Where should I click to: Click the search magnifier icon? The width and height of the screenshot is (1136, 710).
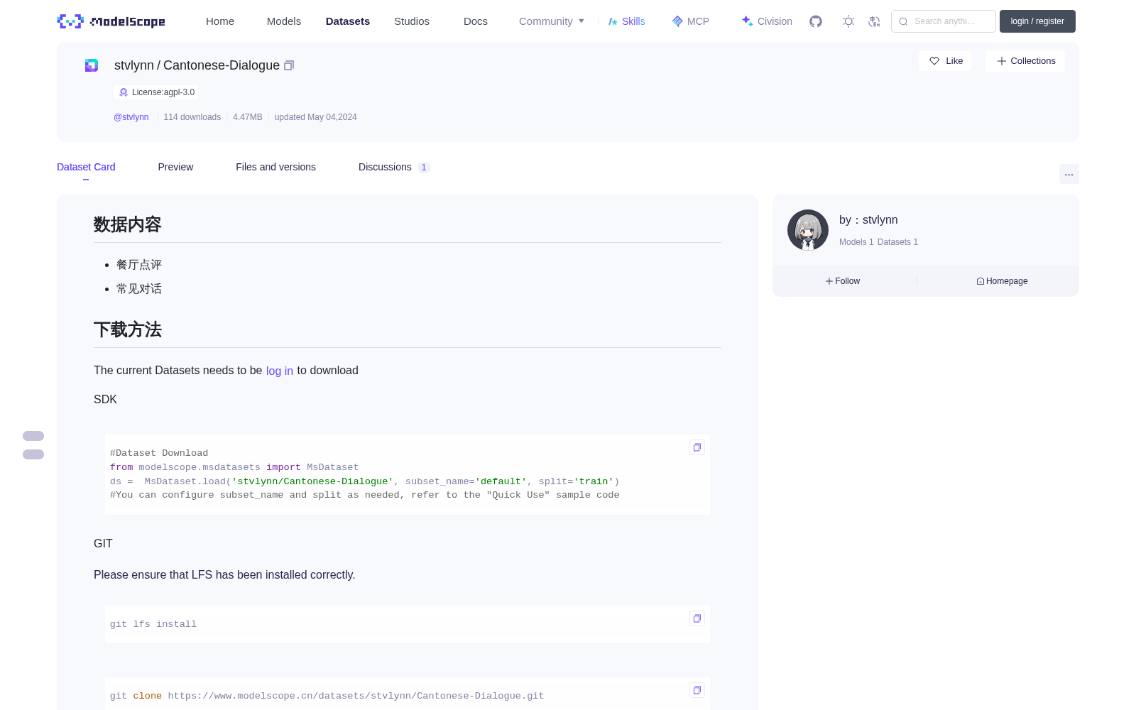coord(903,21)
